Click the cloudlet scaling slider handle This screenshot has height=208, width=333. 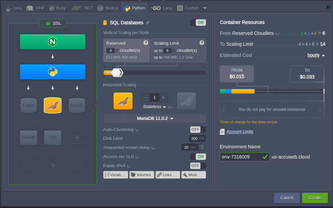pos(117,72)
